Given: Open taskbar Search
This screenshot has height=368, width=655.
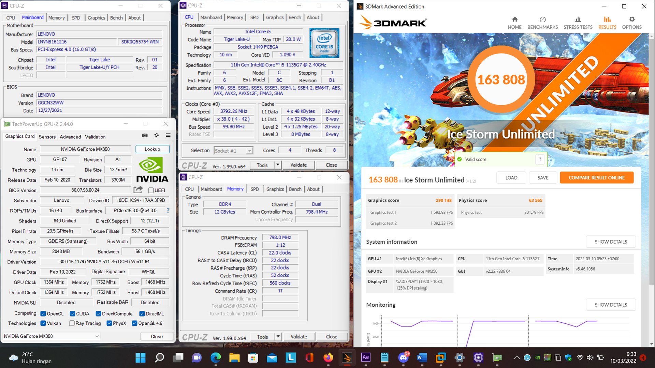Looking at the screenshot, I should point(159,357).
